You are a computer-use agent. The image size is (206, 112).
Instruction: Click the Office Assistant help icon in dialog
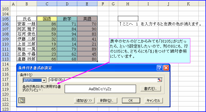pos(22,100)
